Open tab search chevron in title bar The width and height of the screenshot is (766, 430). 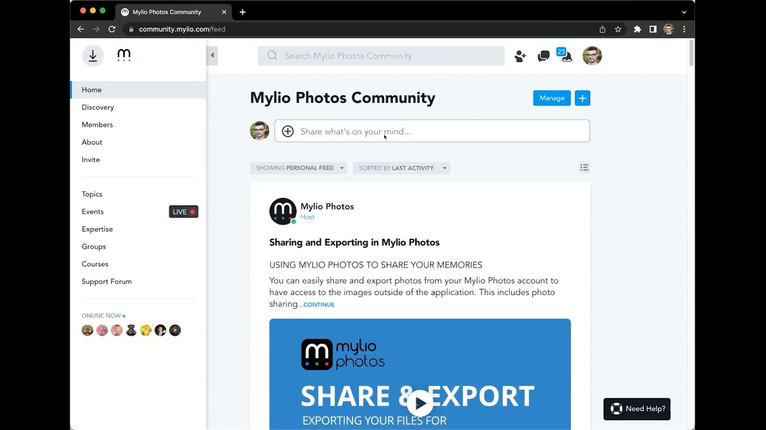(684, 12)
